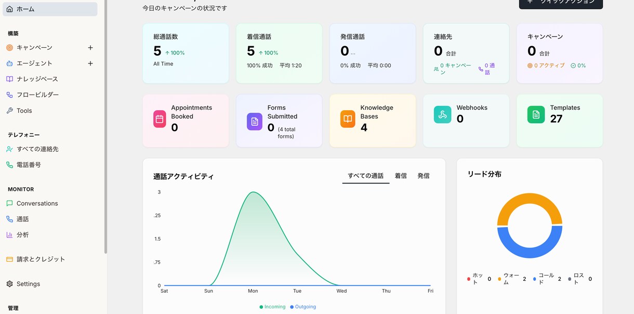The image size is (634, 314).
Task: Open ホーム in the sidebar
Action: [50, 9]
